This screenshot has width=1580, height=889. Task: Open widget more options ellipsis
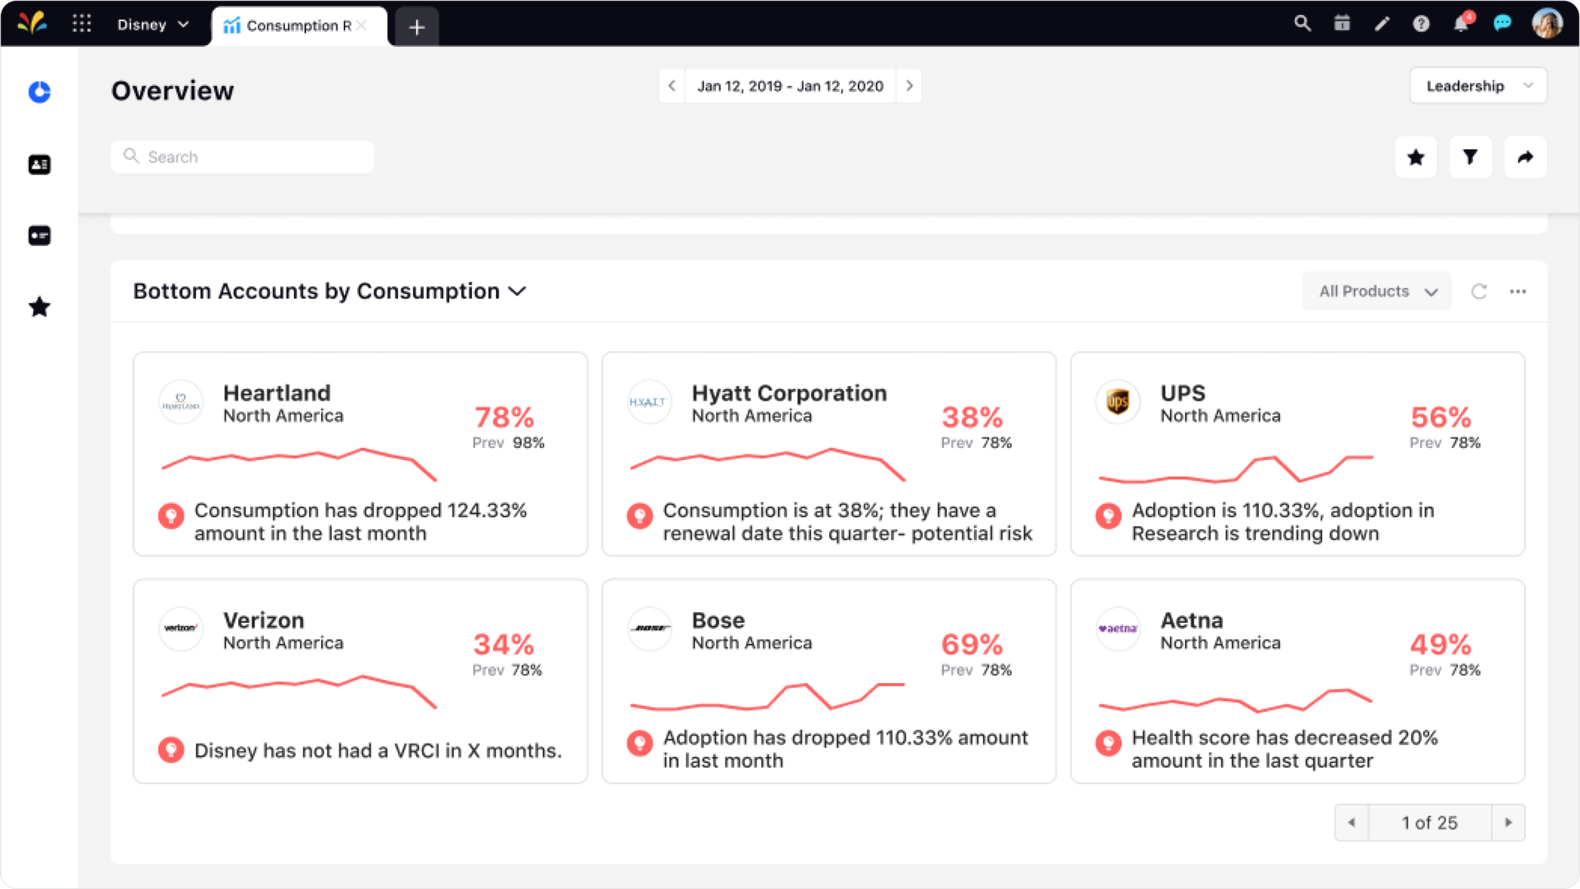(x=1518, y=291)
